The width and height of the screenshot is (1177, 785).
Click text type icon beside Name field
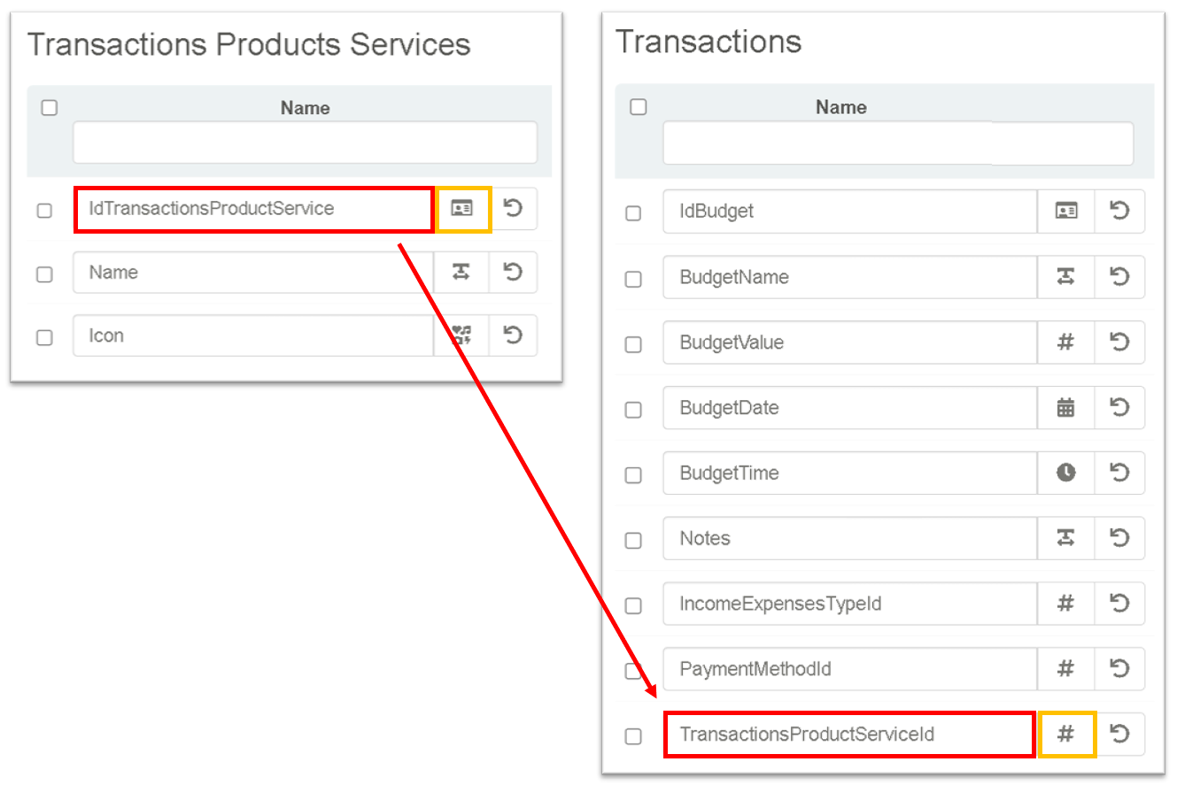pos(461,273)
